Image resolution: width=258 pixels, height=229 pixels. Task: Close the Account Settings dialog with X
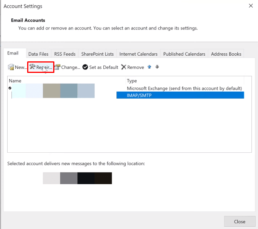(251, 6)
